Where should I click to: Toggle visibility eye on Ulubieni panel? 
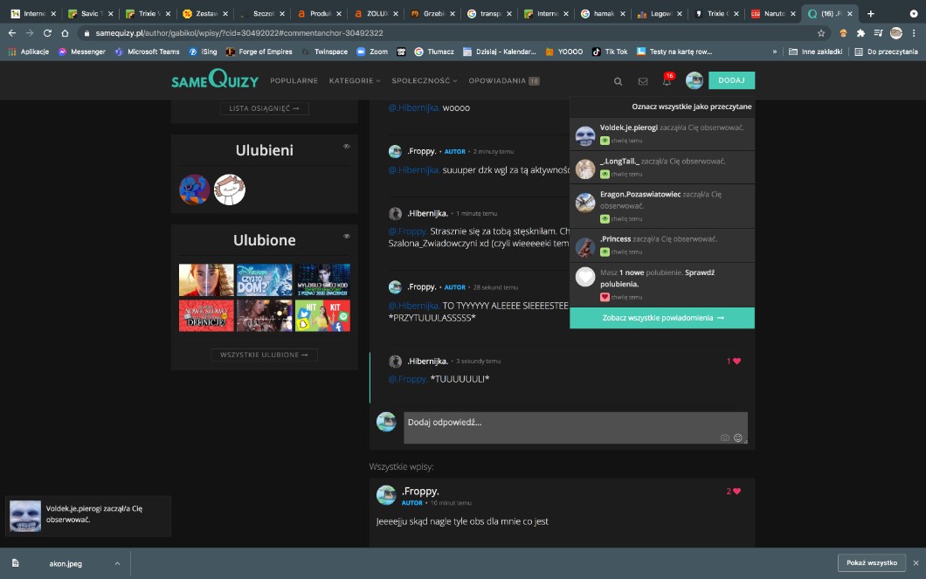click(347, 146)
